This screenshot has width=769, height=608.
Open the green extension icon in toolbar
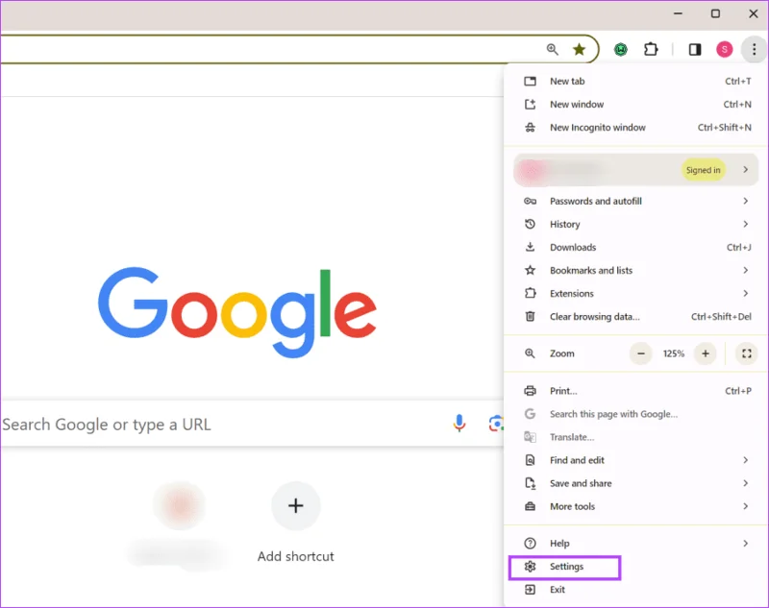[x=621, y=49]
